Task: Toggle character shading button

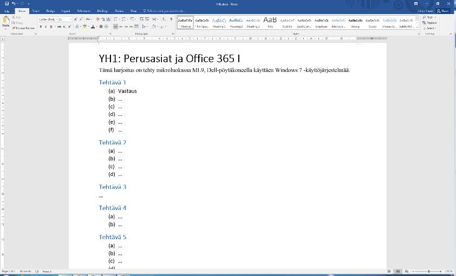Action: click(x=101, y=27)
